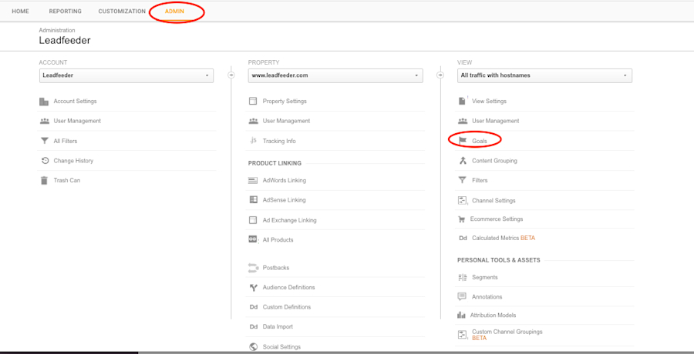The width and height of the screenshot is (694, 354).
Task: Open Data Import link
Action: point(278,327)
